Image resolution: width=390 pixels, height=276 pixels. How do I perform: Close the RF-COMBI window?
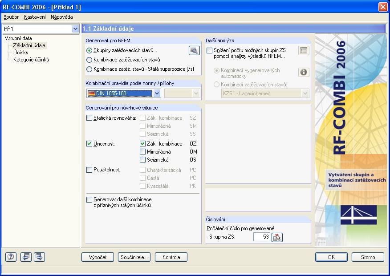click(x=383, y=7)
